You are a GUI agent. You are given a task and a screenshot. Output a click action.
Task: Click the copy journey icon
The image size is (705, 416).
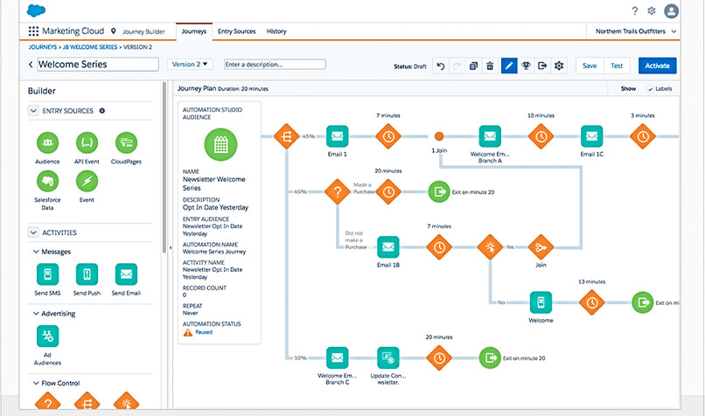pyautogui.click(x=473, y=66)
